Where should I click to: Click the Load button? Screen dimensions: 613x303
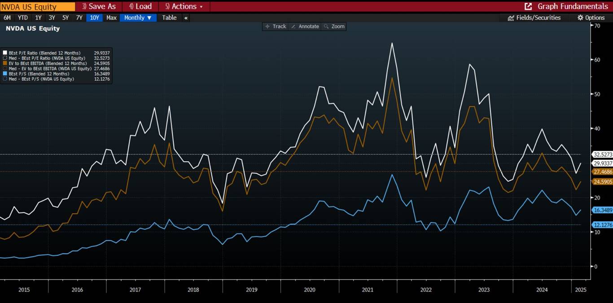coord(140,7)
